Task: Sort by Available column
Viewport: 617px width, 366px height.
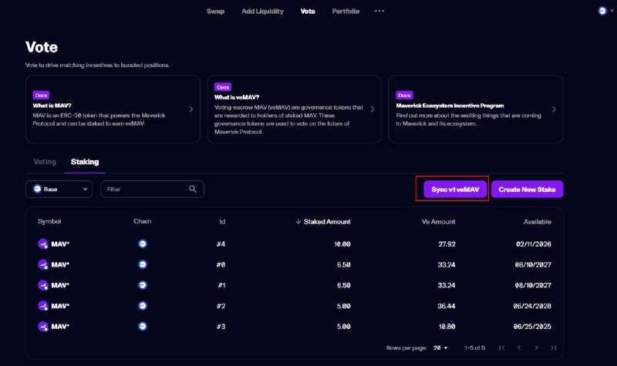Action: tap(537, 222)
